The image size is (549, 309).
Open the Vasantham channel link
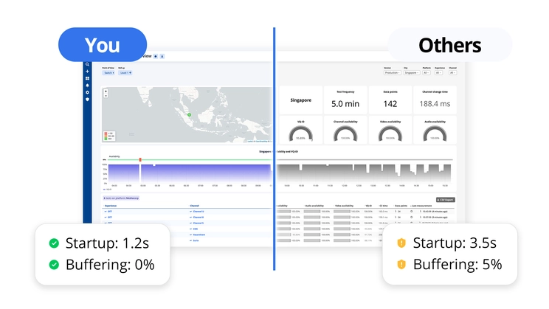198,235
